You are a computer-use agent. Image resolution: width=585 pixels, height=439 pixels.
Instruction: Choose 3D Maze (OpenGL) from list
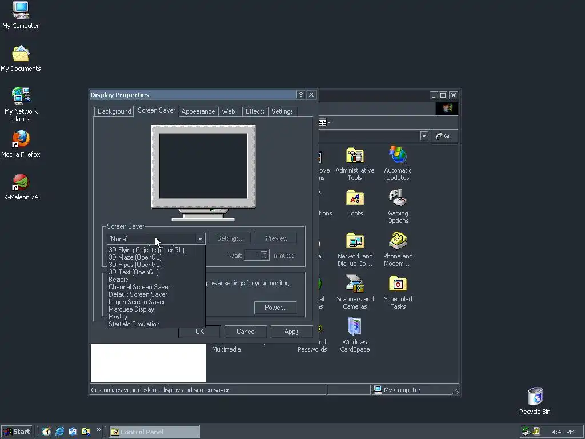click(156, 257)
